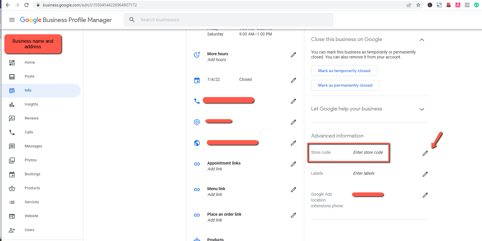Open Bookings in sidebar
Screen dimensions: 482x241
point(41,174)
